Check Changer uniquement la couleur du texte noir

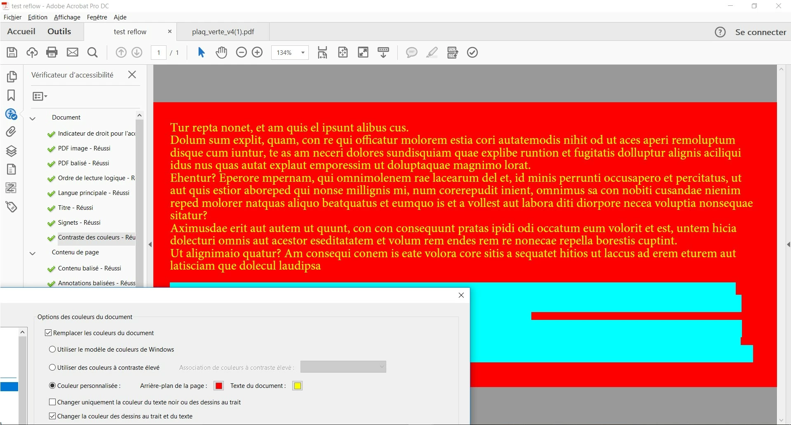(52, 402)
